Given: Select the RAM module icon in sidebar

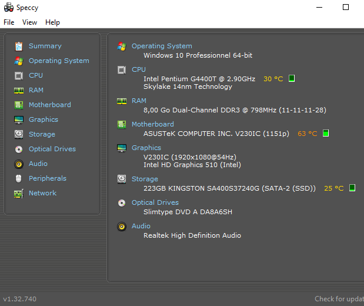Looking at the screenshot, I should pyautogui.click(x=19, y=90).
